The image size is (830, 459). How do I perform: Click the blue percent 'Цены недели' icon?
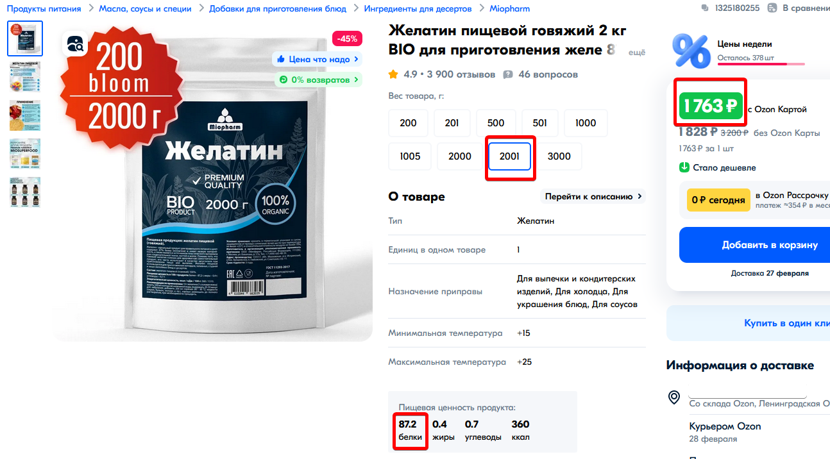pos(691,51)
